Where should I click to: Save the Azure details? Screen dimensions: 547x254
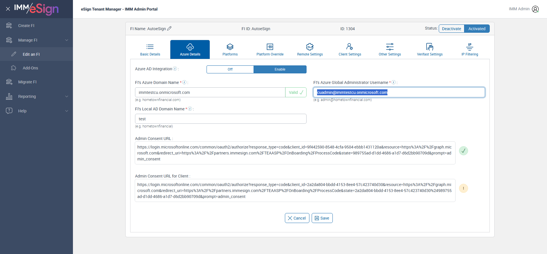322,218
